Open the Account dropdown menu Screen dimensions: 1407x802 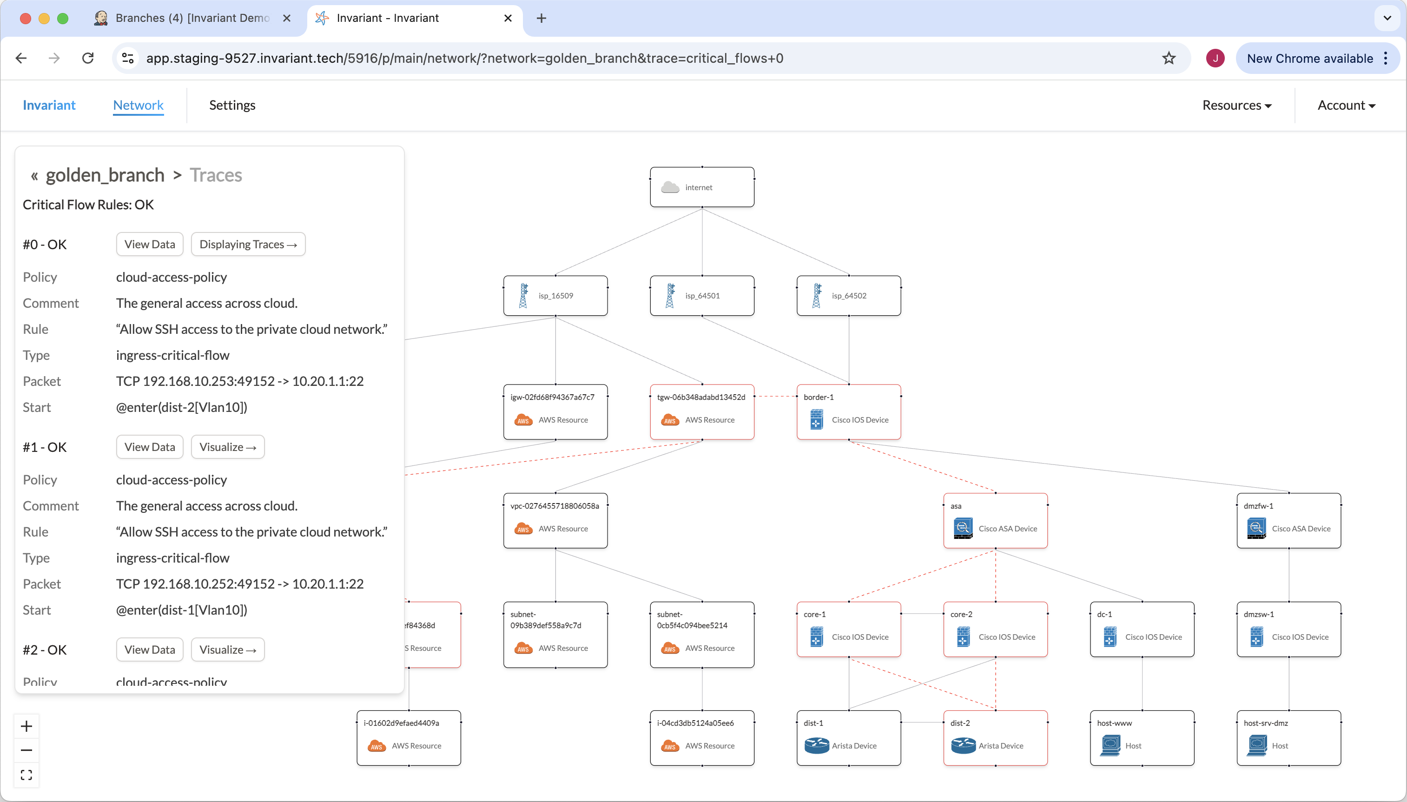1346,105
